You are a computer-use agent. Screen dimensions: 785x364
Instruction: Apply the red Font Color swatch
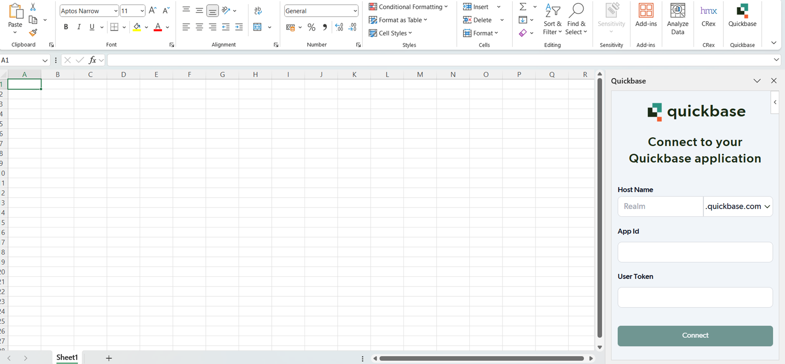[x=158, y=27]
